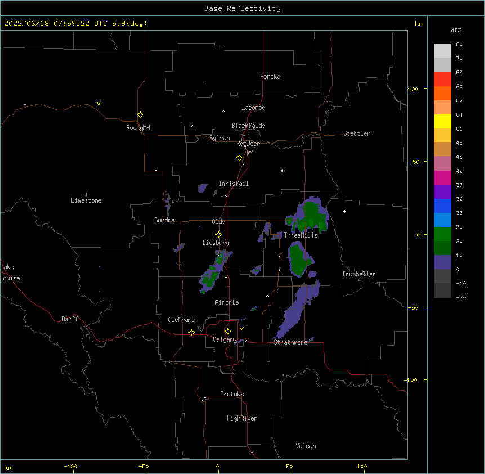Click the 51 dBZ yellow color swatch
This screenshot has width=485, height=474.
[442, 135]
